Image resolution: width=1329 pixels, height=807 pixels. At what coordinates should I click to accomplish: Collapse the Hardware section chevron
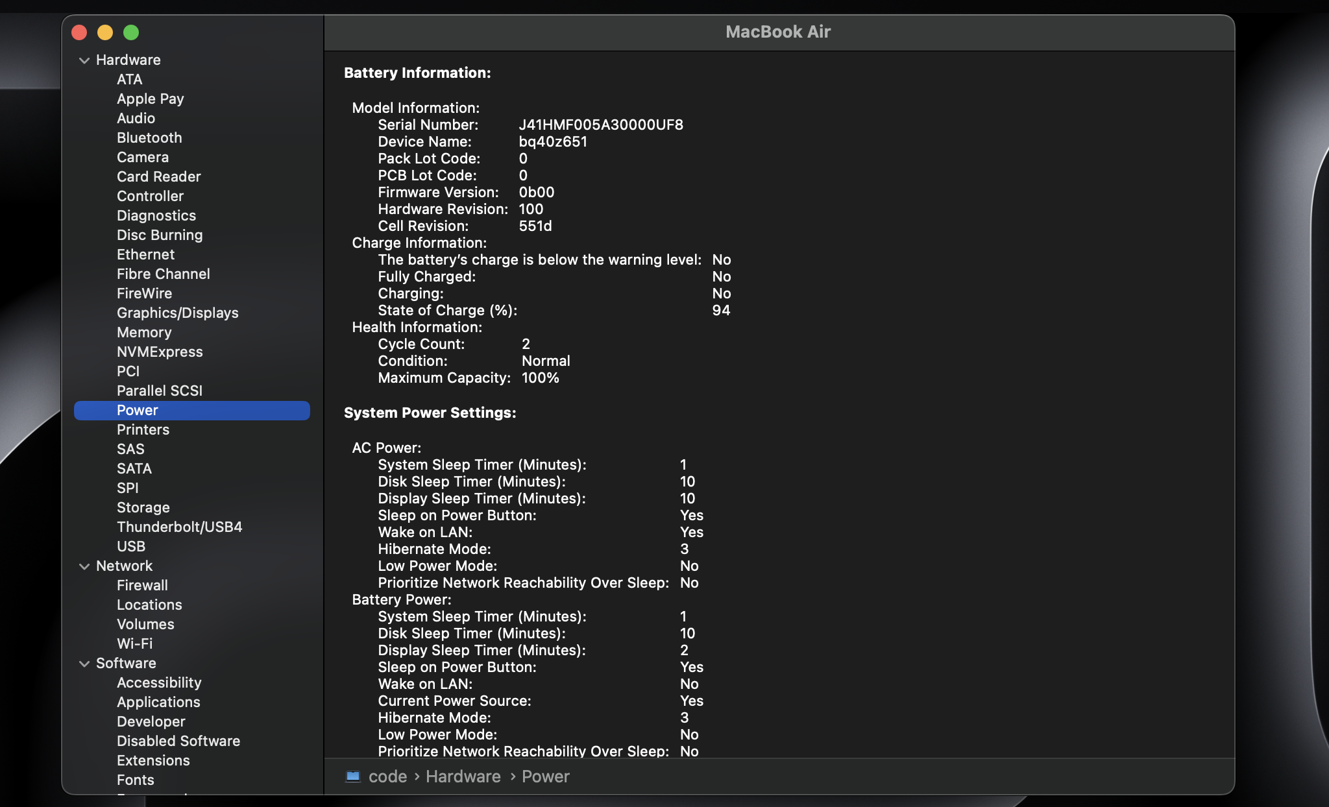click(x=84, y=60)
